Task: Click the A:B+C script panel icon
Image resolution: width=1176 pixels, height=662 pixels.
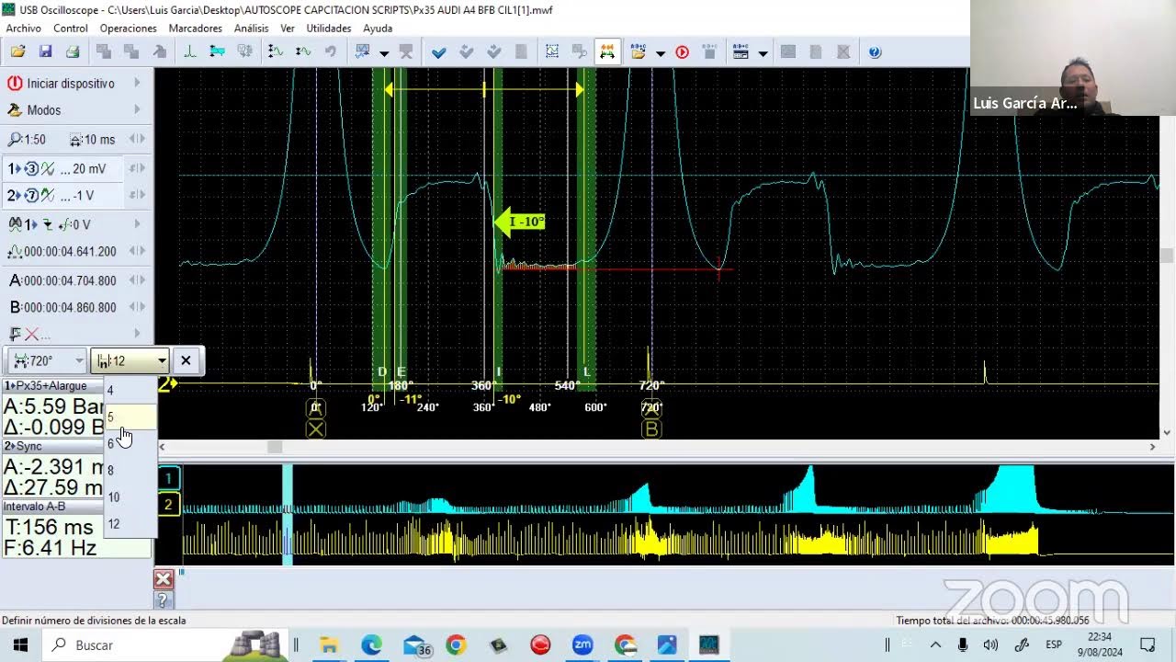Action: [741, 52]
